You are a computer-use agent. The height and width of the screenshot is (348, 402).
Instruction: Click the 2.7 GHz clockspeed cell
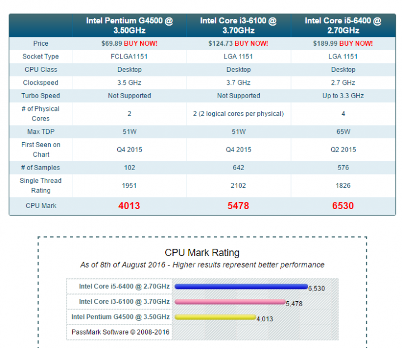(x=343, y=83)
